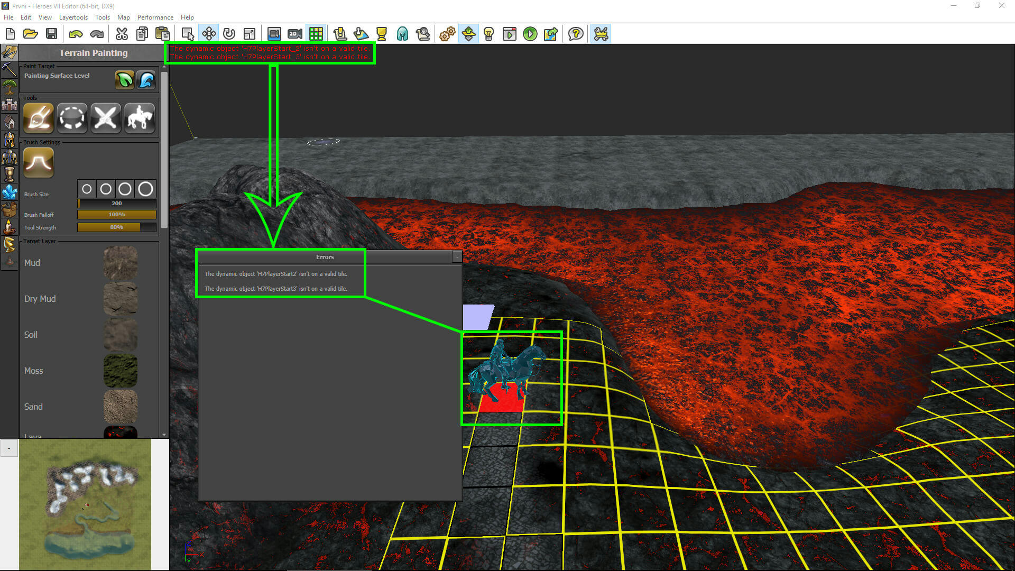Toggle the light bulb icon in toolbar
The height and width of the screenshot is (571, 1015).
tap(489, 34)
